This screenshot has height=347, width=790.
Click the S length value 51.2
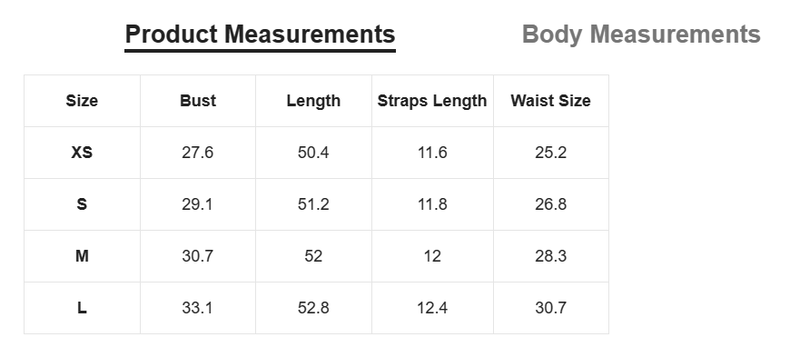[313, 204]
